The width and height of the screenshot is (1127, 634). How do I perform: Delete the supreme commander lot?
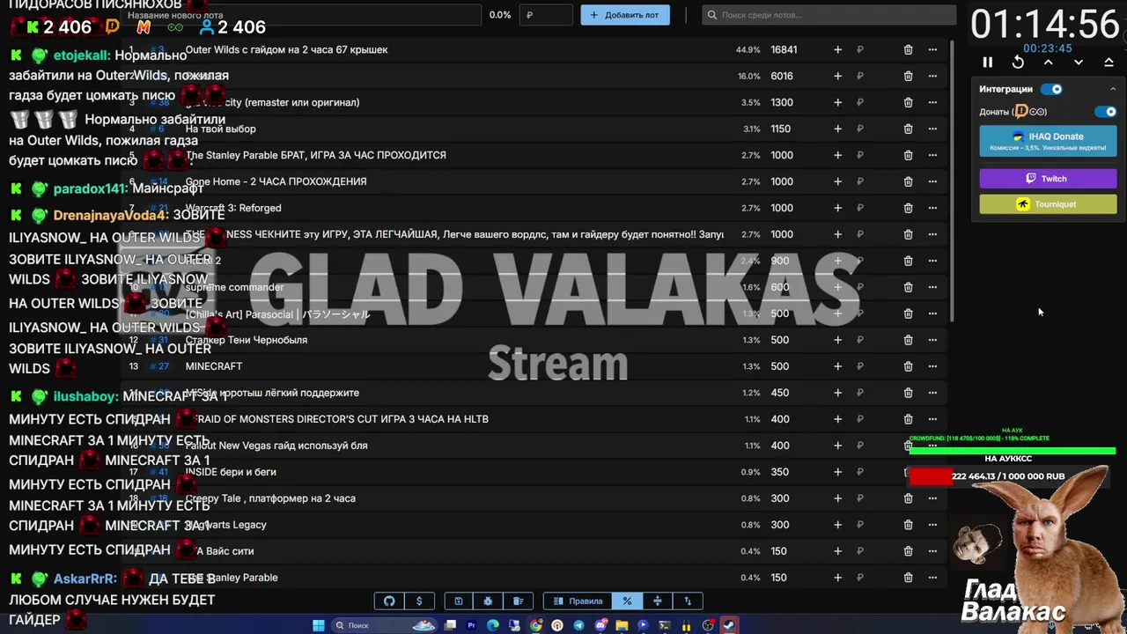click(x=908, y=288)
